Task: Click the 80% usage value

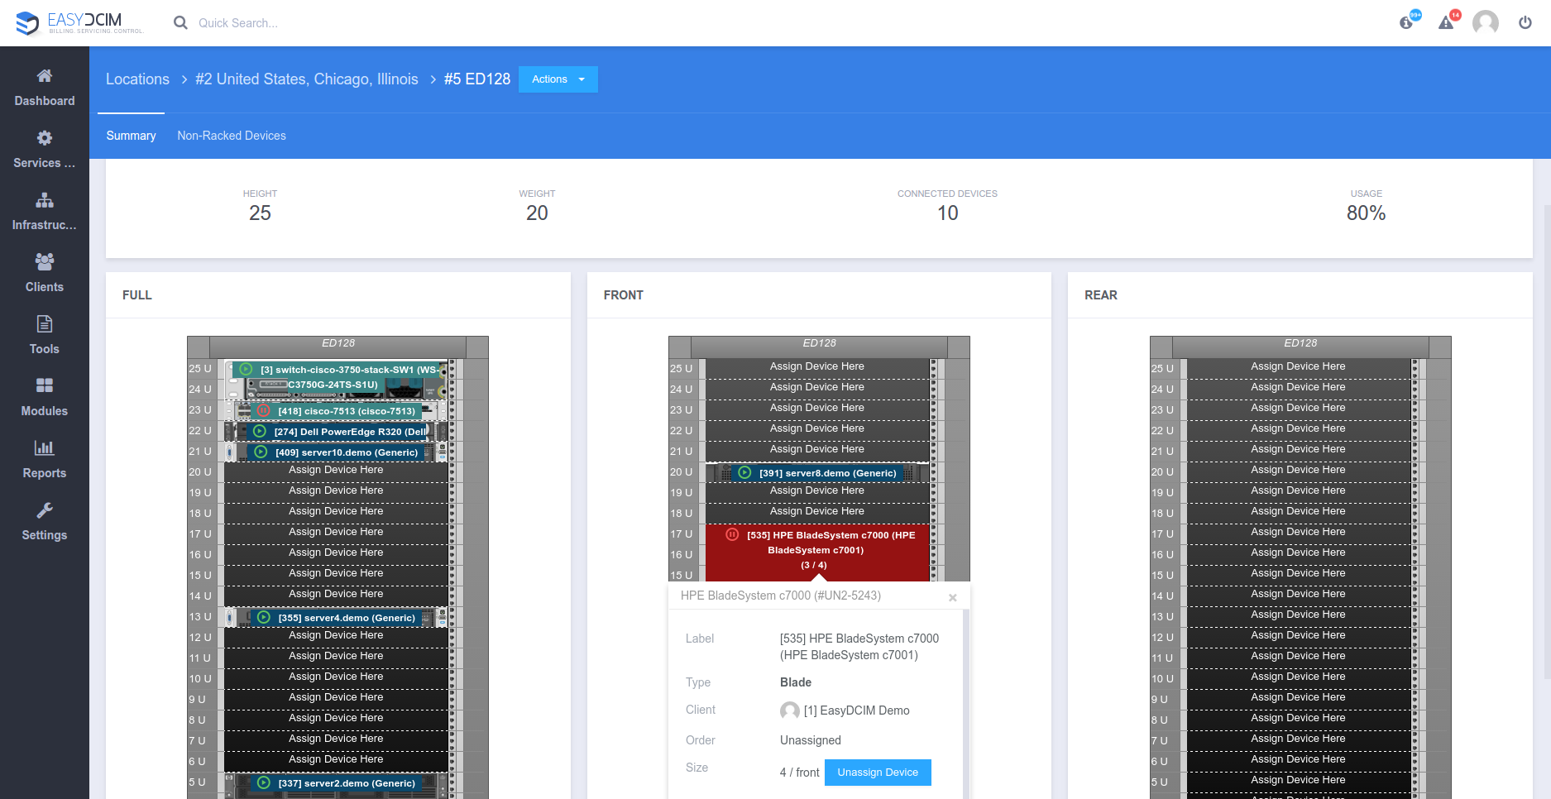Action: [x=1366, y=213]
